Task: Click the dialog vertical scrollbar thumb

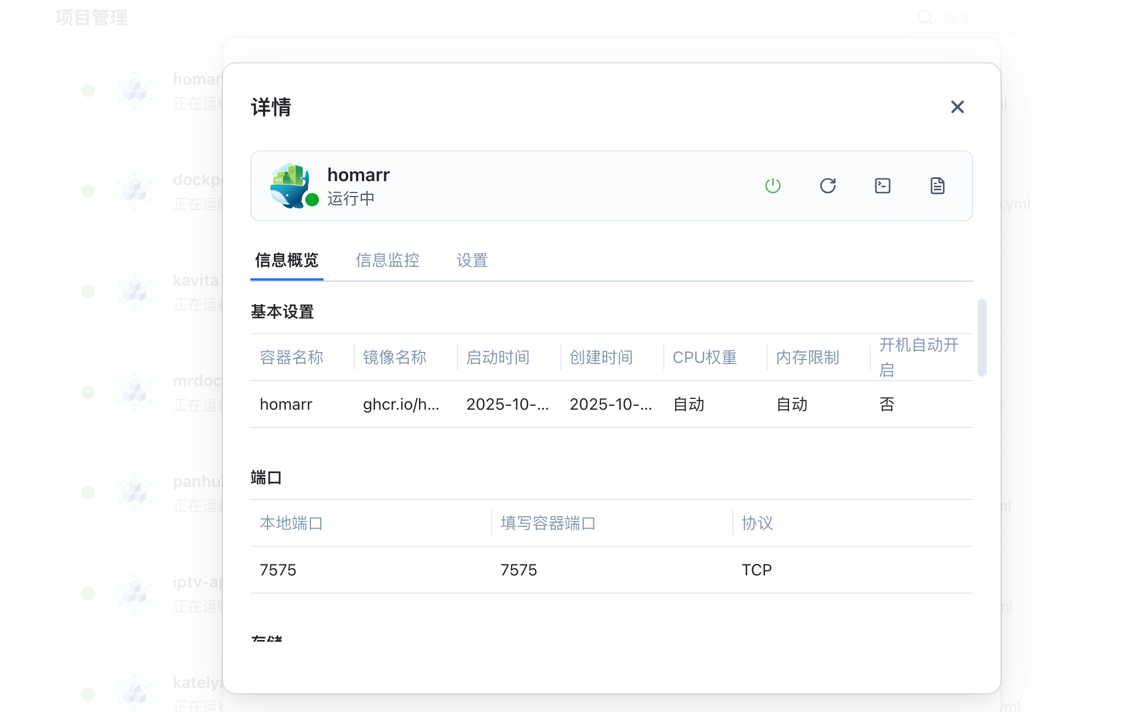Action: [982, 337]
